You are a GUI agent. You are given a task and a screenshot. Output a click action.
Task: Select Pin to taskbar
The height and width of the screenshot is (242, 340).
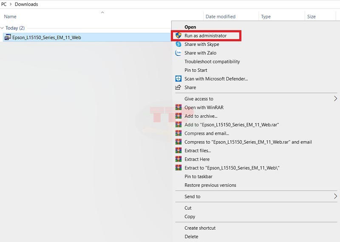coord(198,177)
